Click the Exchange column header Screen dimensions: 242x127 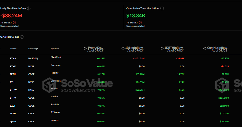[33, 49]
